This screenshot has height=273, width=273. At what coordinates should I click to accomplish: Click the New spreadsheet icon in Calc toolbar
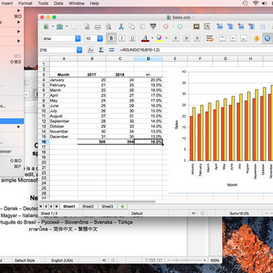tap(46, 27)
